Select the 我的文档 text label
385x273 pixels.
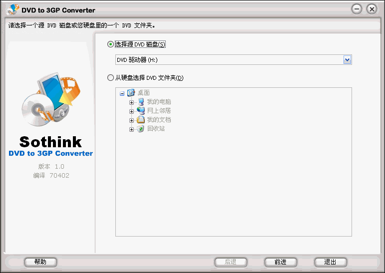tap(159, 120)
